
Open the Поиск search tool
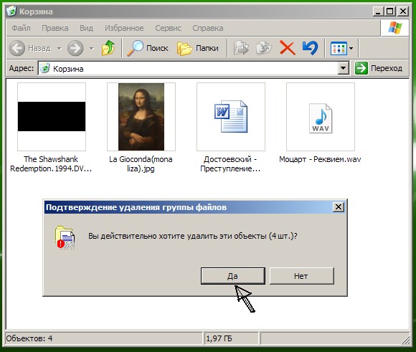pos(148,48)
